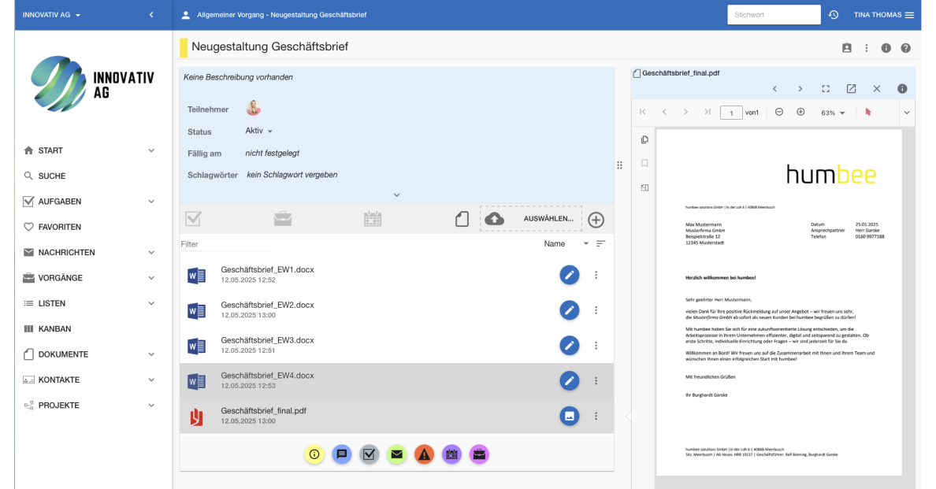Click the history clock icon in header
Image resolution: width=936 pixels, height=489 pixels.
click(834, 15)
